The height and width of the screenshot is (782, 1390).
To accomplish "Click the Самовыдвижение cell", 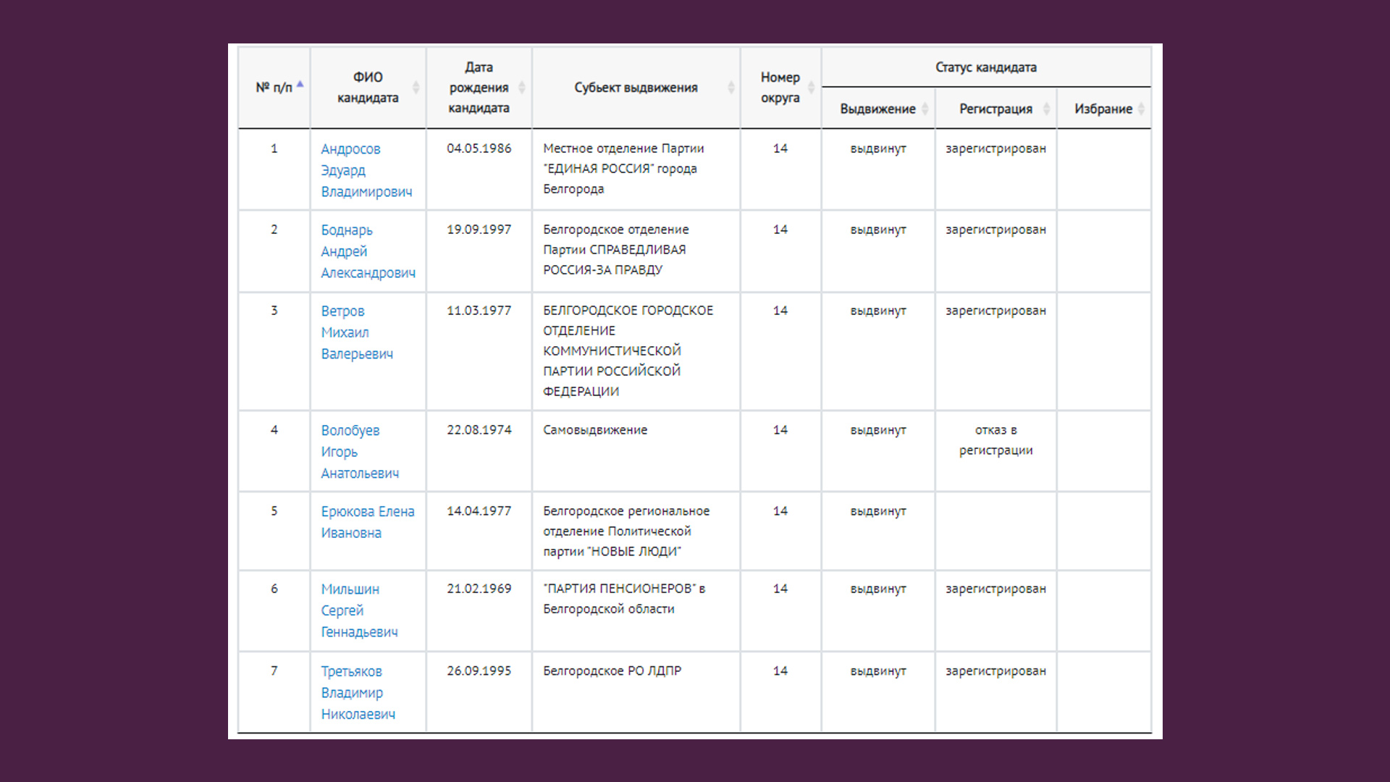I will click(x=595, y=430).
